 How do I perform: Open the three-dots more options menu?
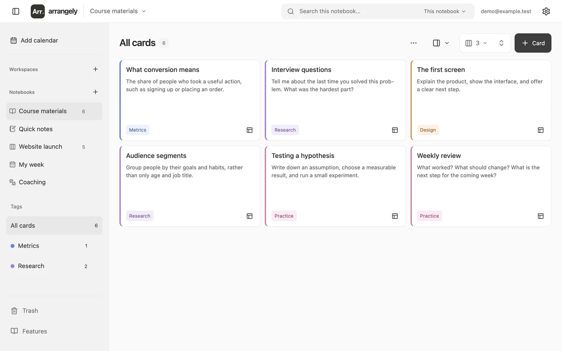pos(414,43)
